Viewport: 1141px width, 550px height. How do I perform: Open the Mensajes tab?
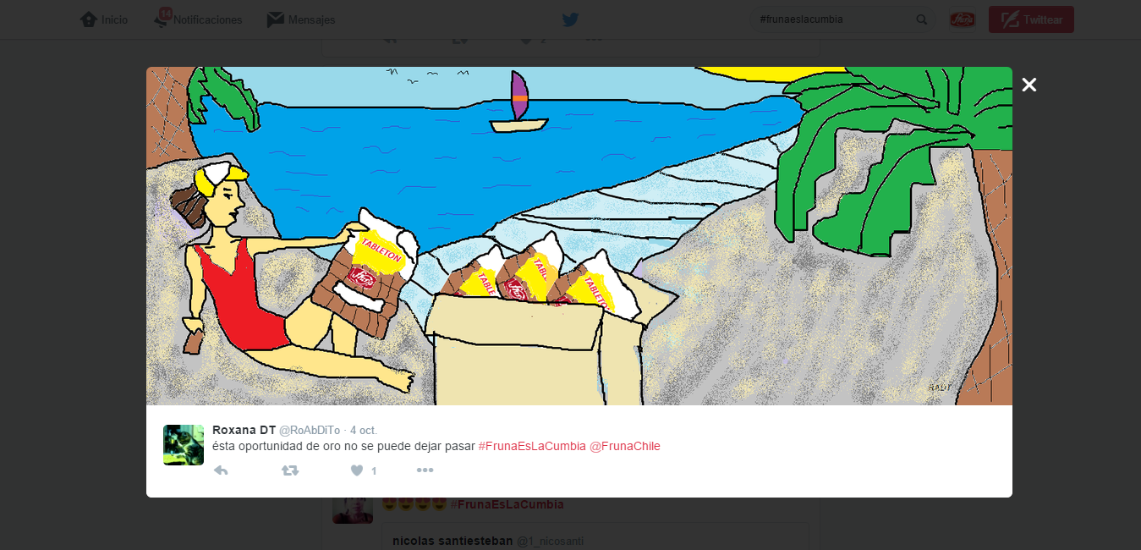(x=301, y=19)
